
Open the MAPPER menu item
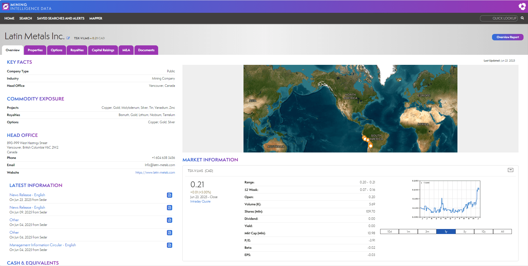coord(96,18)
